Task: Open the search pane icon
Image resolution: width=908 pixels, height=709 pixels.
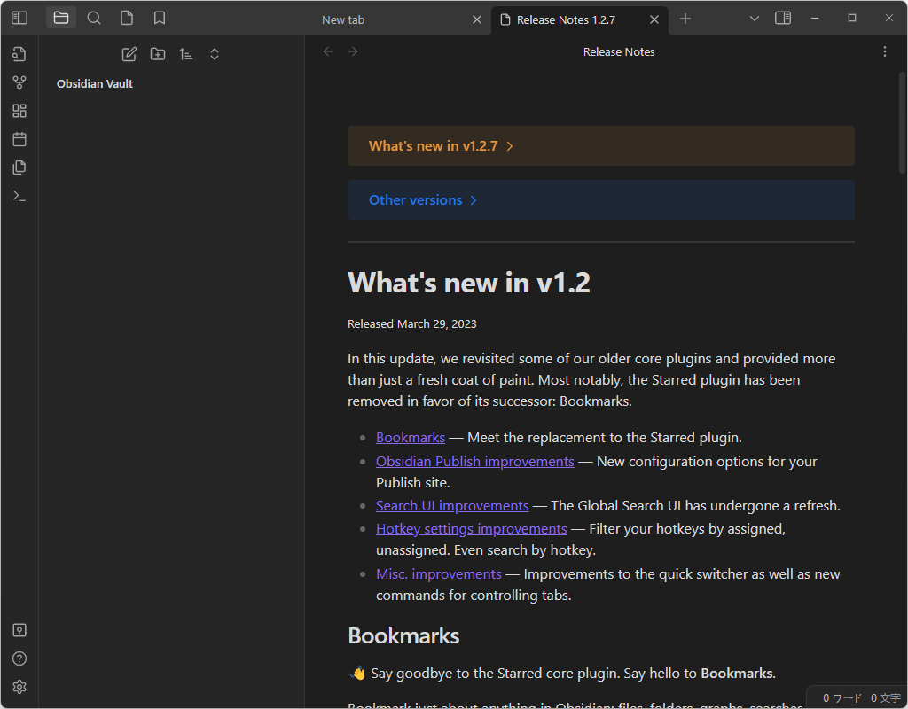Action: [94, 18]
